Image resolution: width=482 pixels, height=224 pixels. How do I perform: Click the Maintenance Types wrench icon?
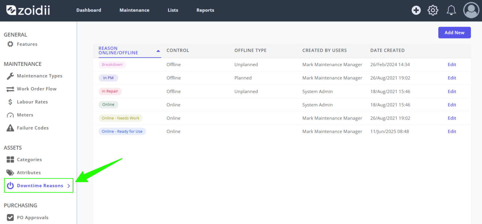click(10, 76)
